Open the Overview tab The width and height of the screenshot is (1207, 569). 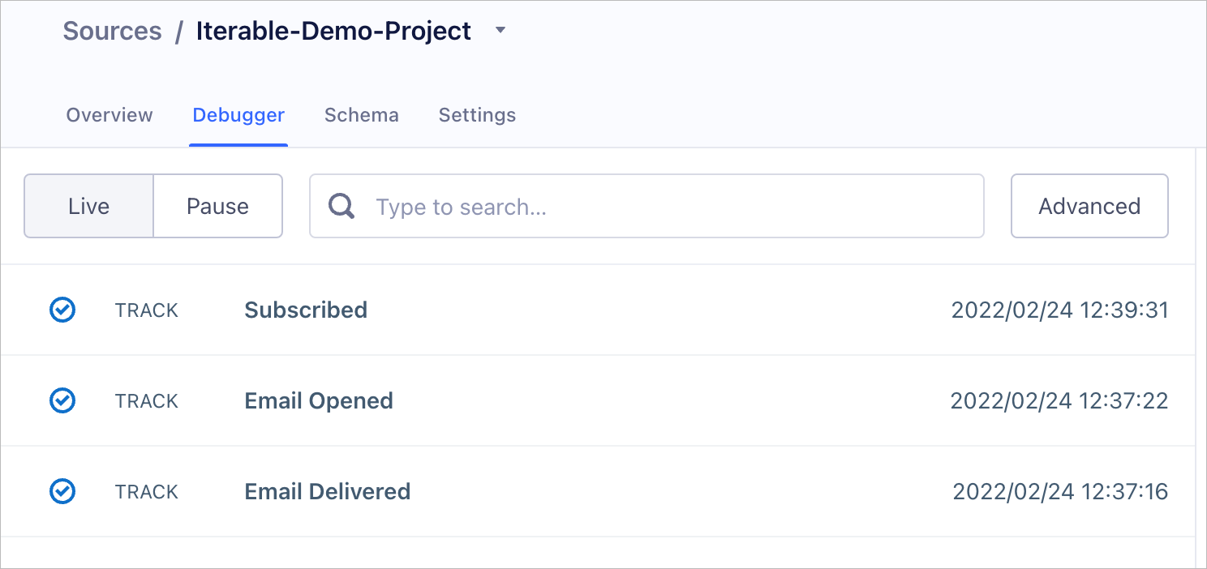(x=110, y=115)
